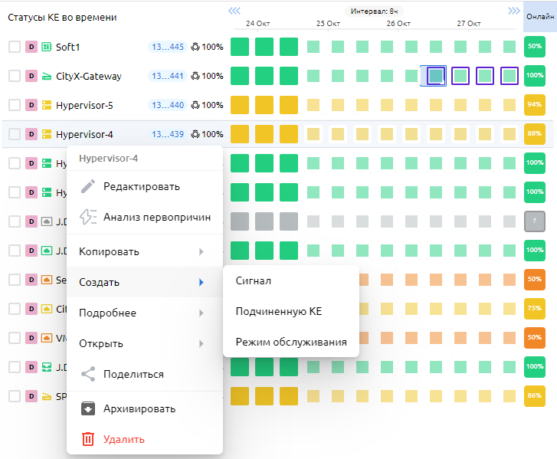Viewport: 557px width, 459px height.
Task: Click the 94% online badge for Hypervisor-5
Action: coord(534,105)
